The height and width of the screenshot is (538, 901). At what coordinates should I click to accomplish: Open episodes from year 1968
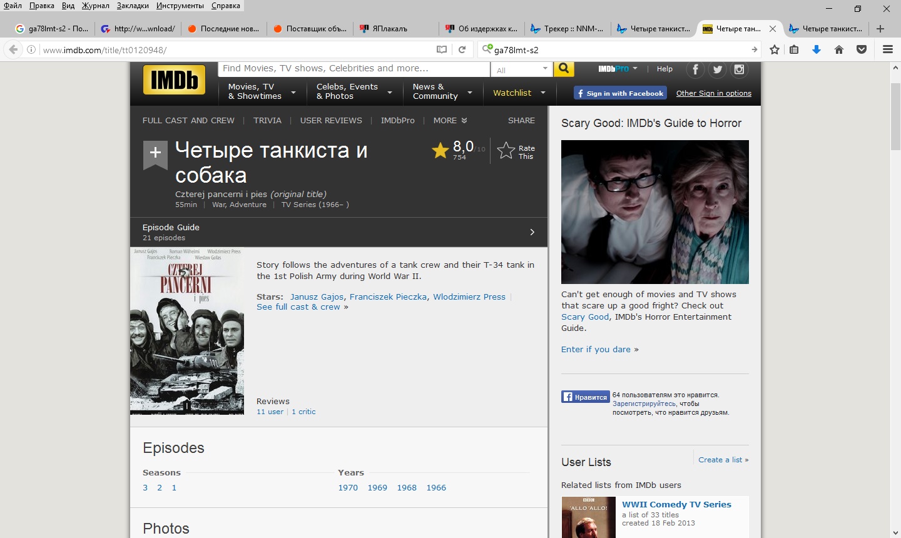pos(407,487)
